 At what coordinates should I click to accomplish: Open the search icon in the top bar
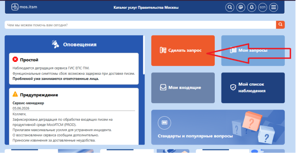pyautogui.click(x=230, y=8)
